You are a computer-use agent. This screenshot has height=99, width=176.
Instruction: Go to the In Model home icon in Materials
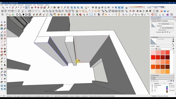point(156,49)
